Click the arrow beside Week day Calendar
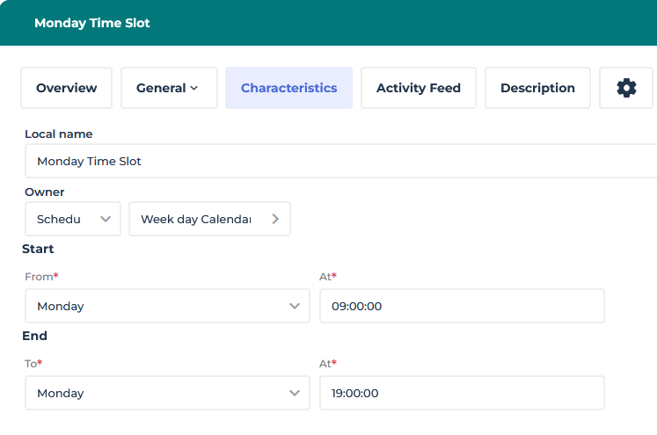The width and height of the screenshot is (657, 435). 275,219
